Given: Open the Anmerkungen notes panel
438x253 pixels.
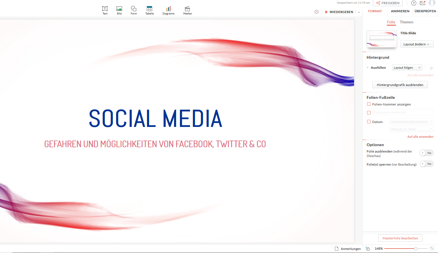Looking at the screenshot, I should (348, 249).
